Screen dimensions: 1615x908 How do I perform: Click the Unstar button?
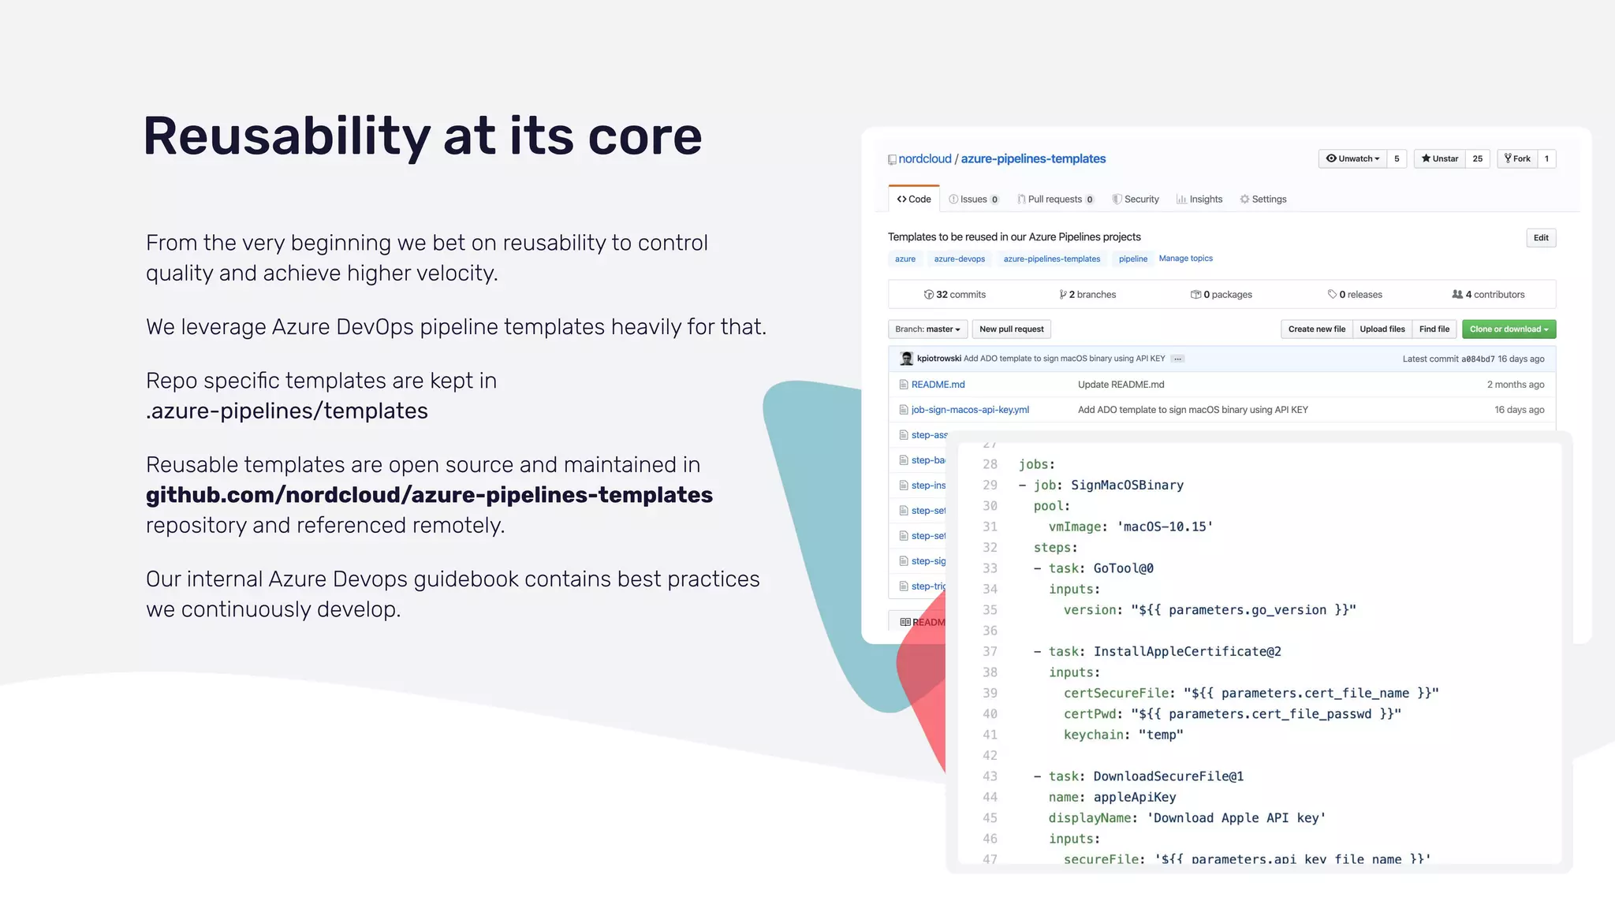pyautogui.click(x=1440, y=158)
